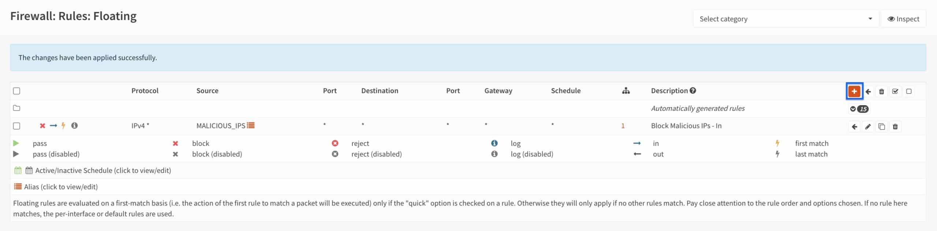Add a new floating rule with plus button
Screen dimensions: 937x231
tap(854, 91)
